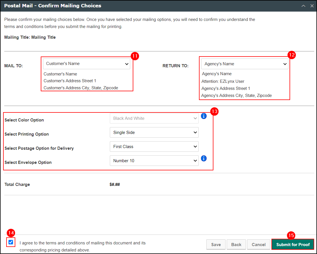Click Customer's Address City, State, Zipcode
This screenshot has height=254, width=317.
tap(81, 88)
